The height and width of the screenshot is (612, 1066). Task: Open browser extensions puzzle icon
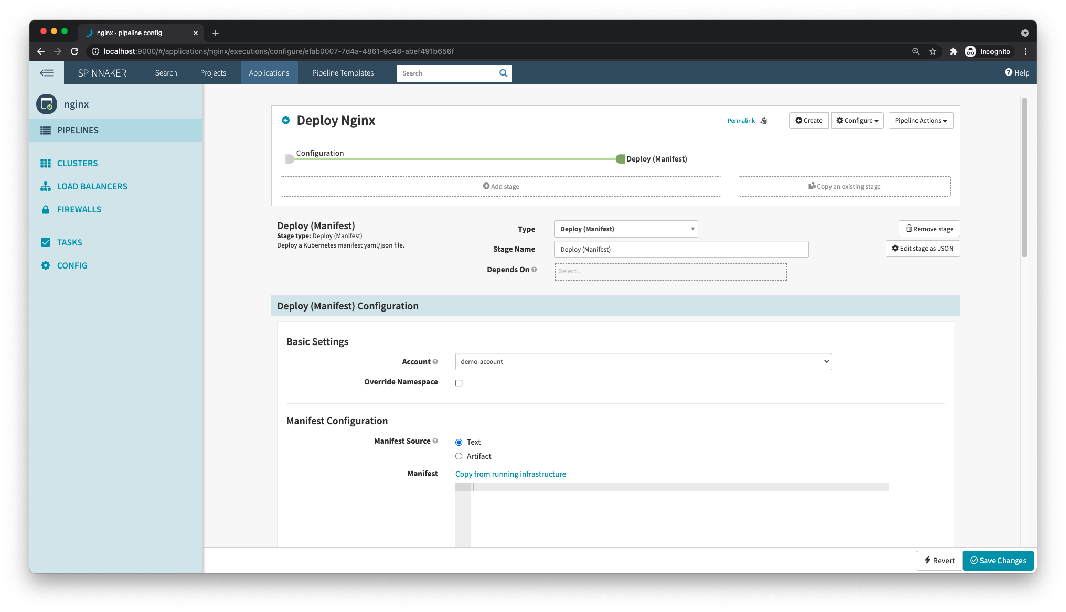pyautogui.click(x=953, y=51)
